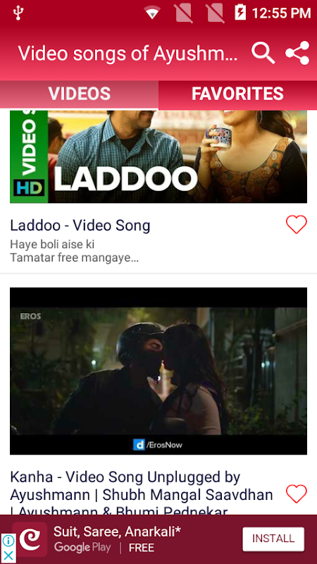Close the ad with X icon

click(8, 556)
